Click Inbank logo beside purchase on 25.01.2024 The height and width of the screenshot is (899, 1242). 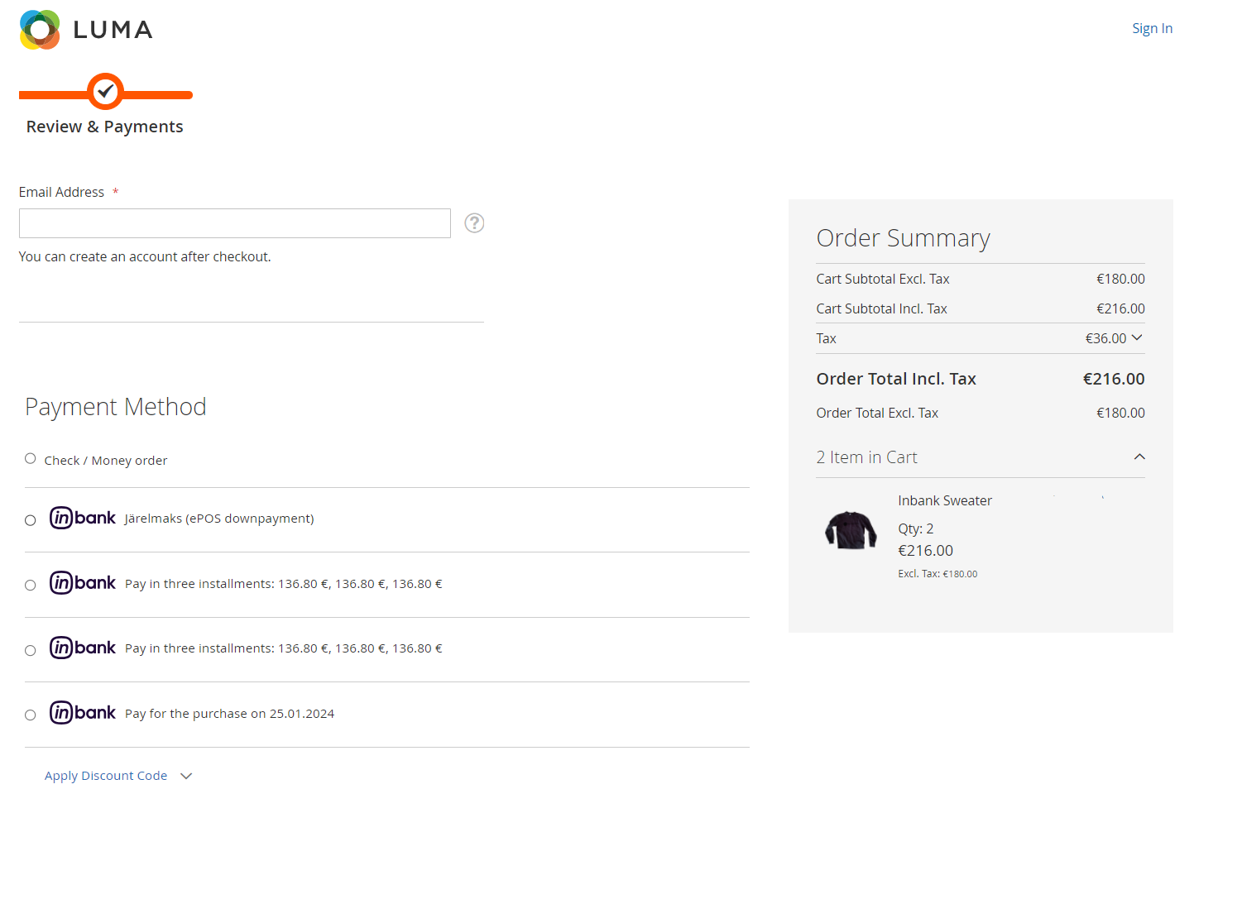(x=83, y=713)
